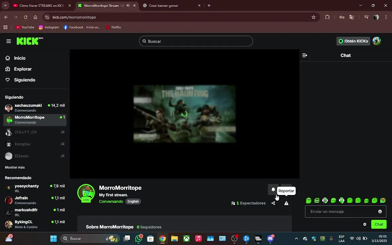
Task: Open recommended channel yosoychanty
Action: coord(35,188)
